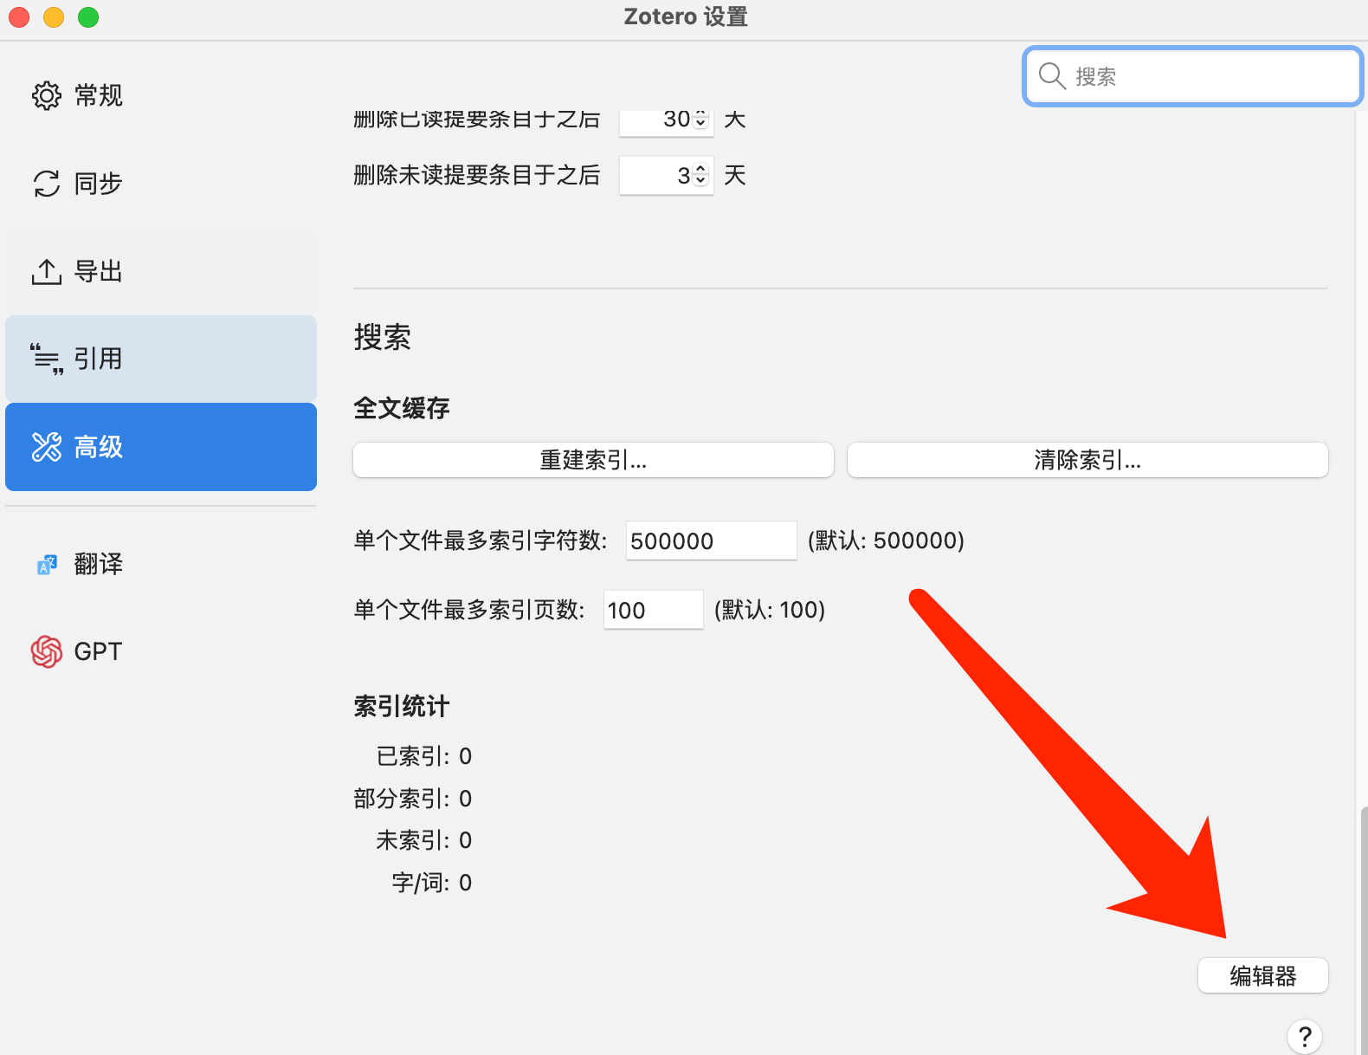Click stepper for 删除已读提要条目 days field
1368x1055 pixels.
[701, 120]
